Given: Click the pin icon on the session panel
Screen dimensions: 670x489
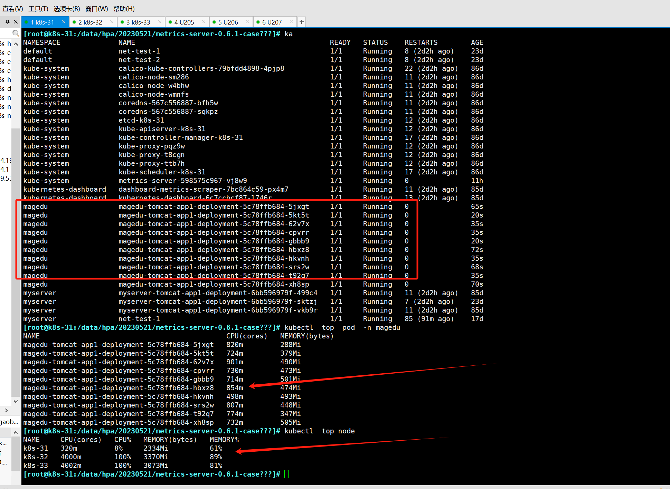Looking at the screenshot, I should (x=7, y=22).
